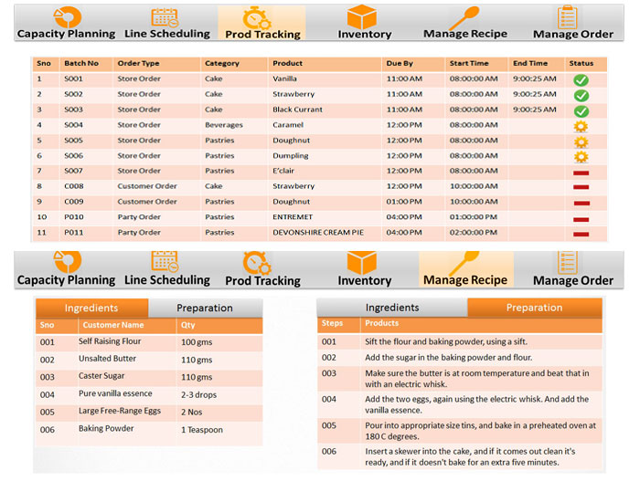Select the Caramel product cell
Viewport: 640px width, 502px height.
(x=288, y=125)
